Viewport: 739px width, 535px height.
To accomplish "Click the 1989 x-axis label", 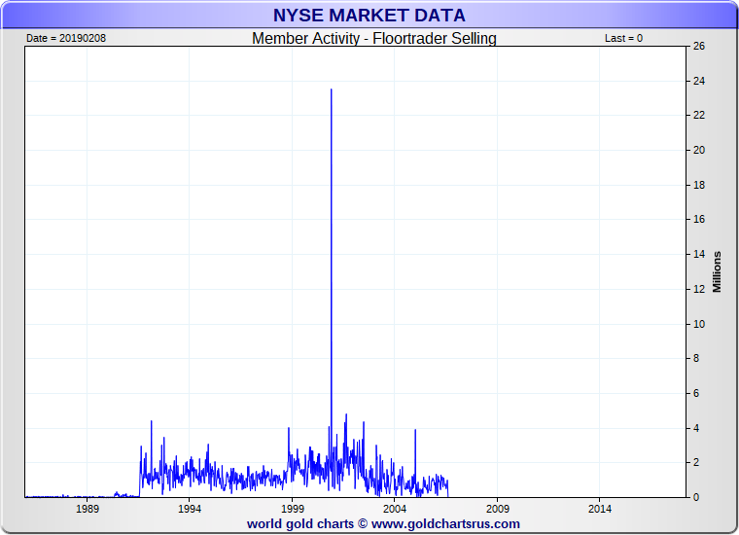I will point(88,509).
